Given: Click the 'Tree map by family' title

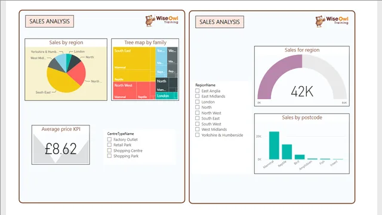Looking at the screenshot, I should tap(145, 42).
